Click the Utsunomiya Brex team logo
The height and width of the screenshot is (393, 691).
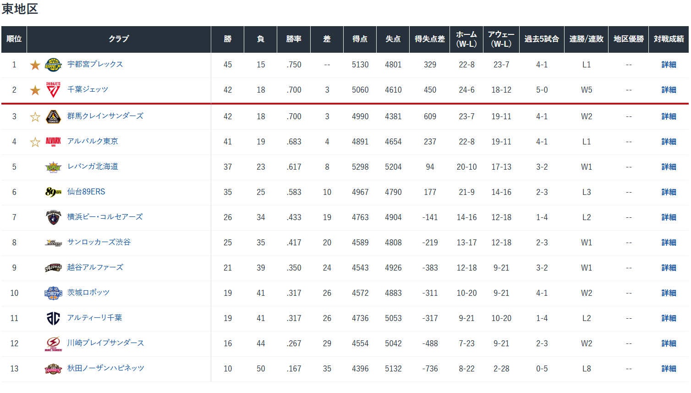tap(53, 65)
